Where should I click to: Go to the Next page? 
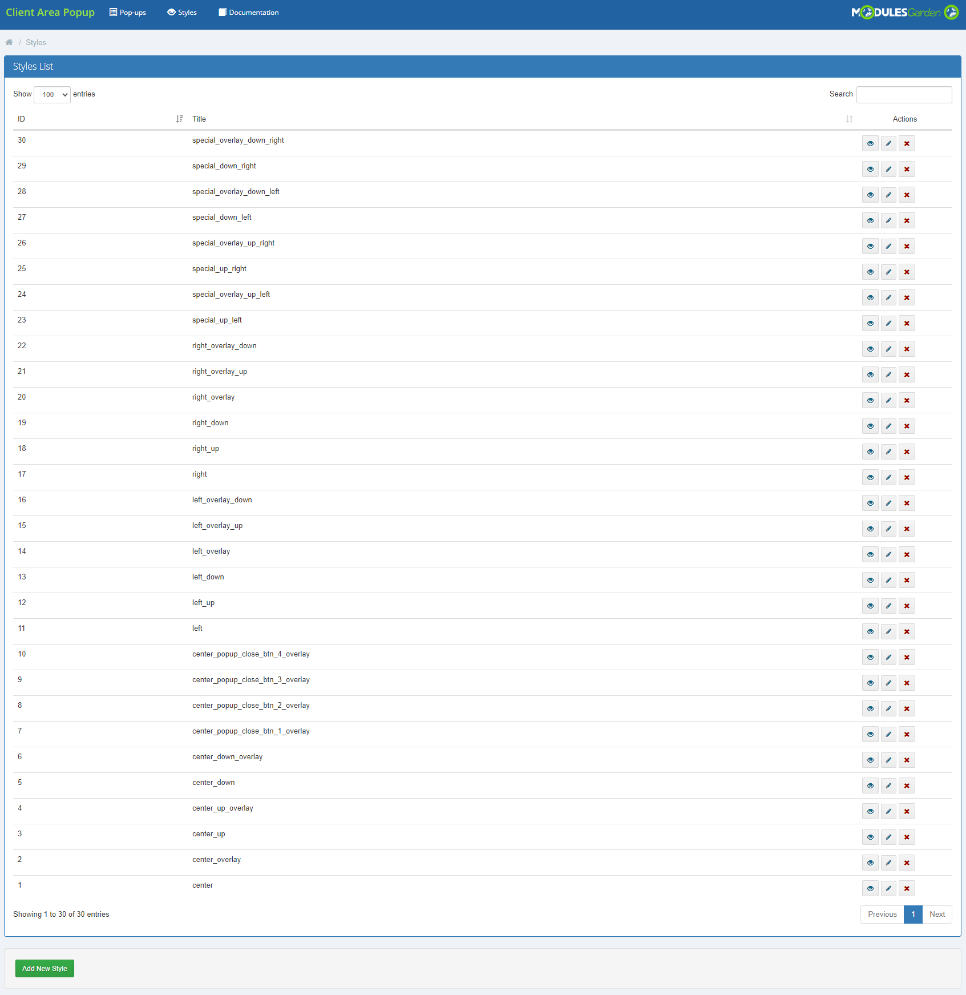click(937, 914)
